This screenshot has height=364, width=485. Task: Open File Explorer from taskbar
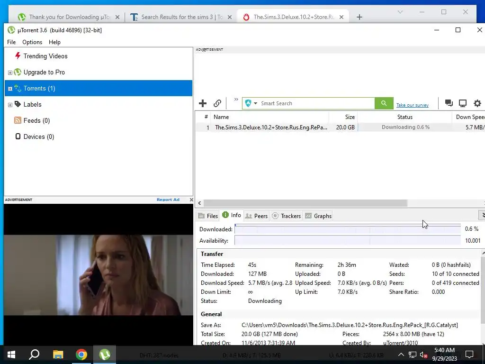pos(58,355)
